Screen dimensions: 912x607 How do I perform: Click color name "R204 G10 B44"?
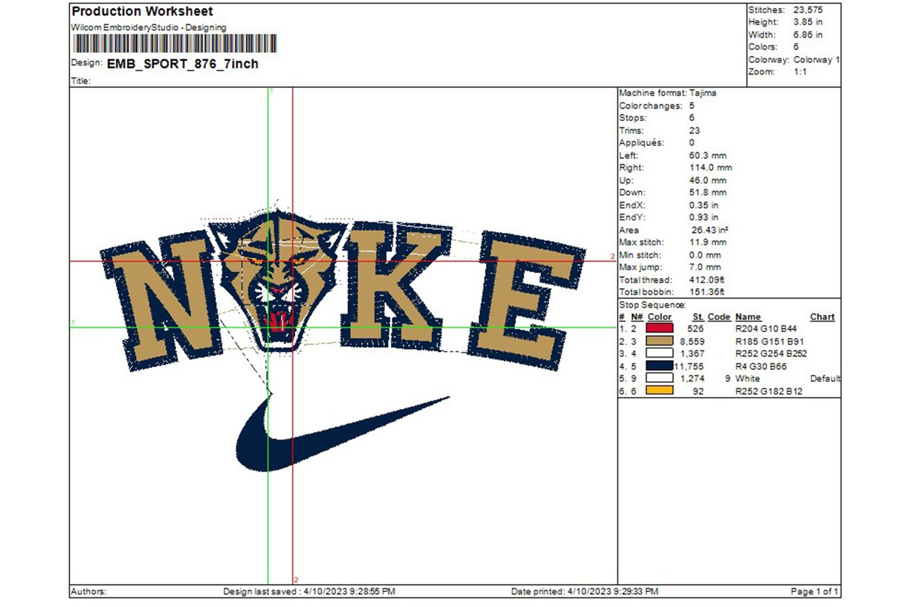[765, 329]
